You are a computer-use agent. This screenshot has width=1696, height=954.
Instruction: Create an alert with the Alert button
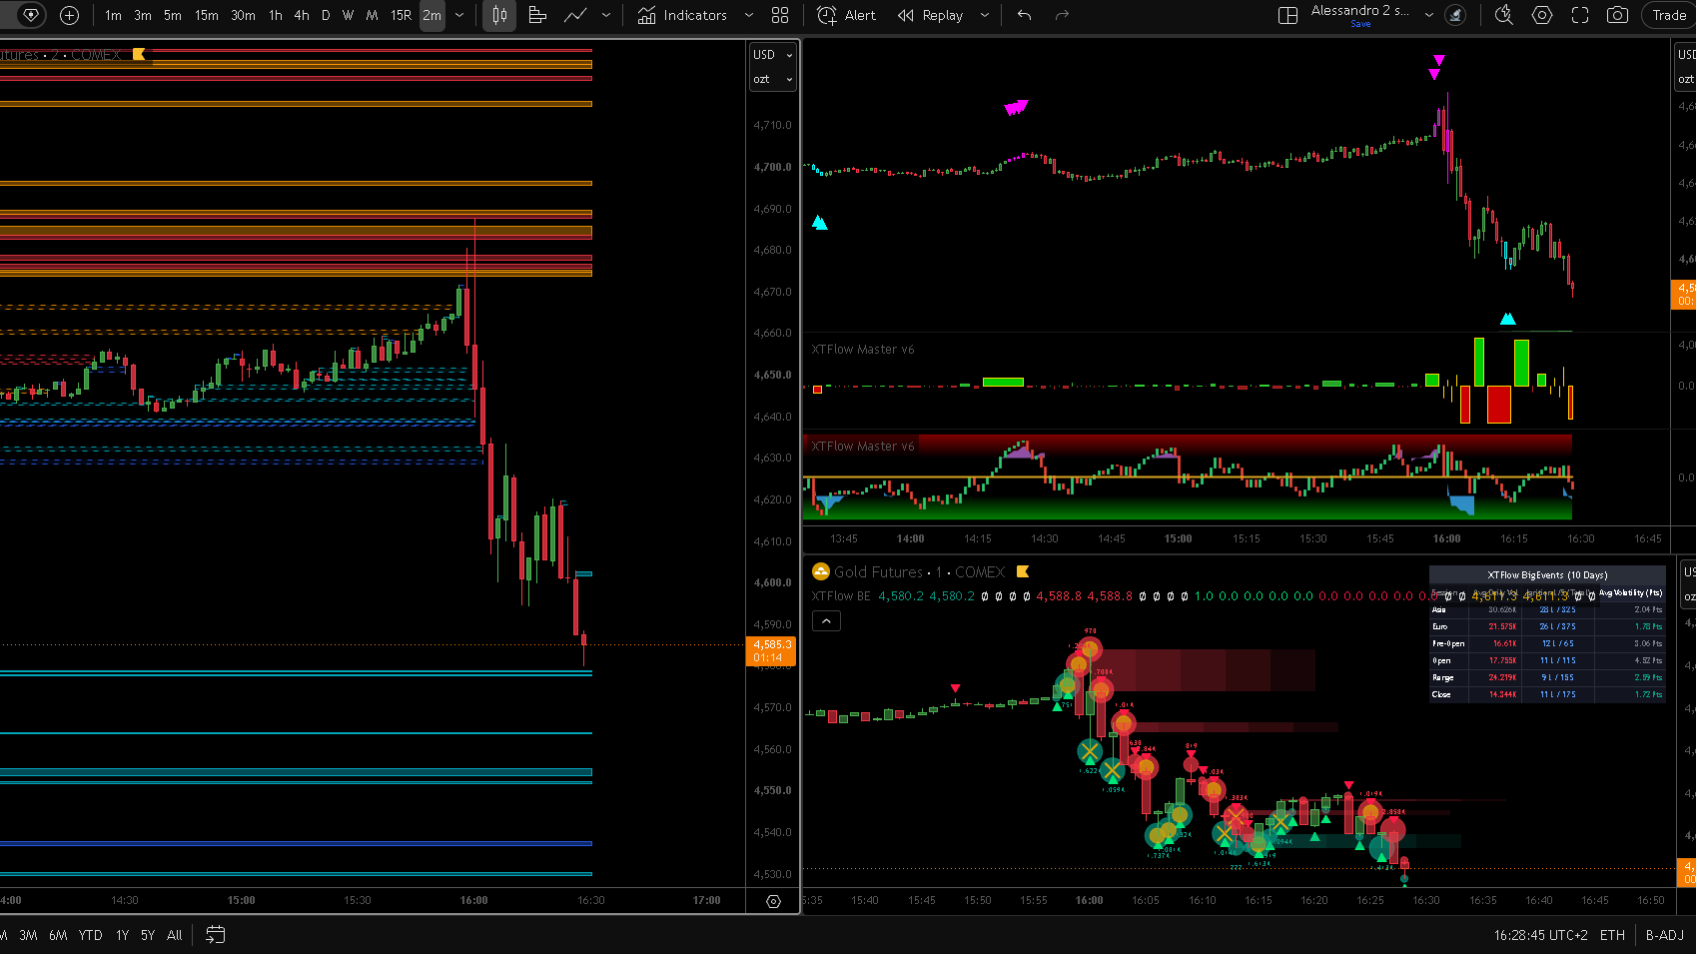[846, 15]
